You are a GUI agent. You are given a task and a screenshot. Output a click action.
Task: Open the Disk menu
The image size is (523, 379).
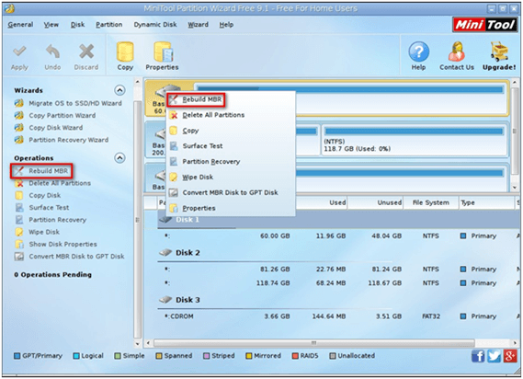[x=77, y=25]
